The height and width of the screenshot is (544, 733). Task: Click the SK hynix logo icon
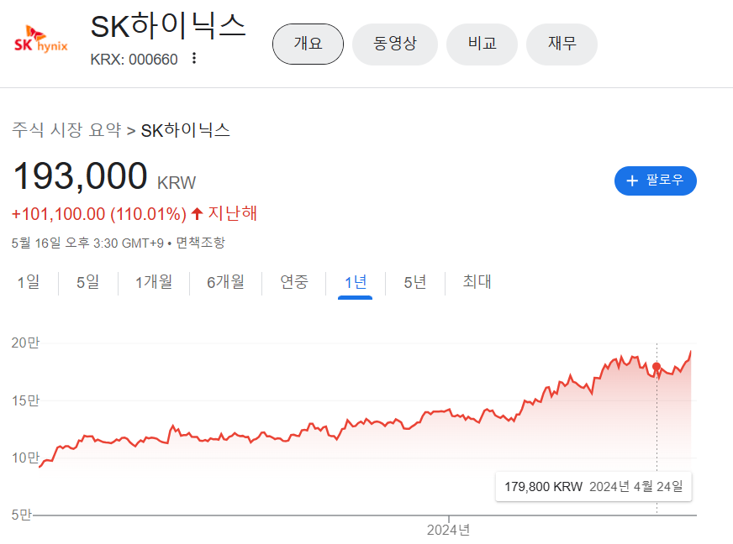[40, 43]
